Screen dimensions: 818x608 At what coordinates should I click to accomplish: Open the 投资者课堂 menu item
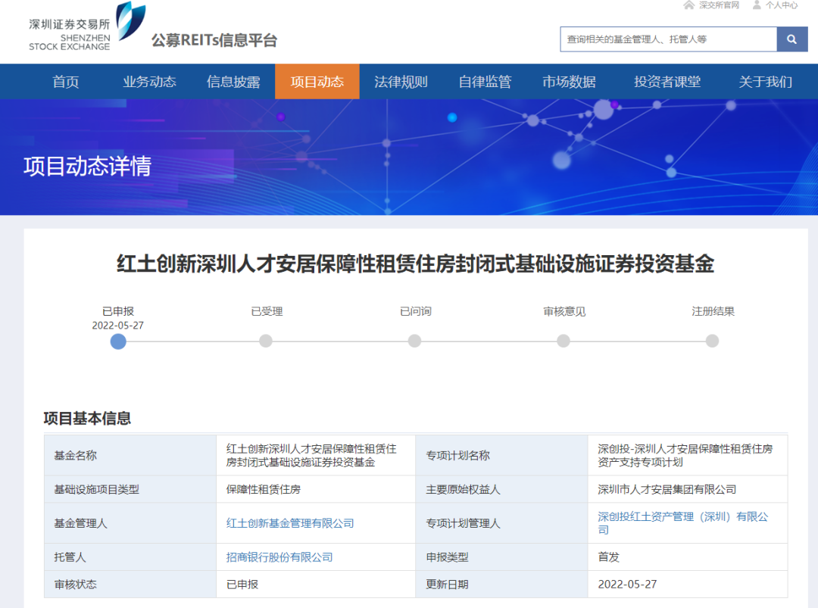click(x=667, y=81)
